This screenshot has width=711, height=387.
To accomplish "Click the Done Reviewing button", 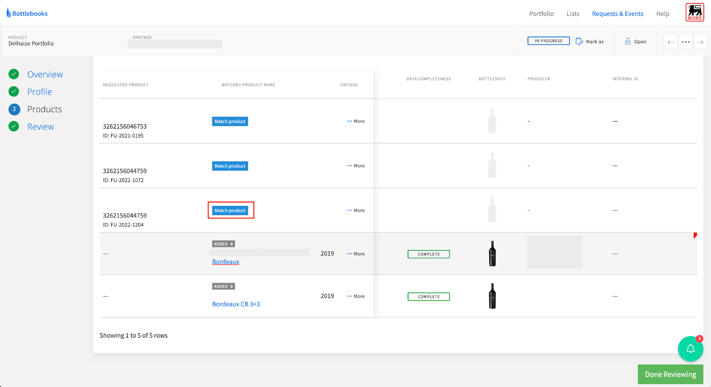I will coord(671,374).
